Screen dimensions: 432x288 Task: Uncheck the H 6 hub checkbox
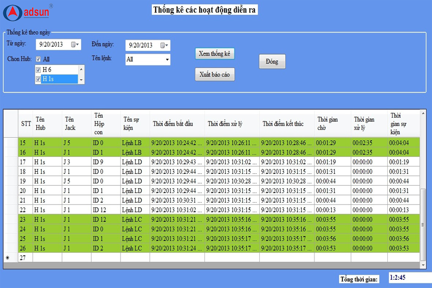(38, 70)
